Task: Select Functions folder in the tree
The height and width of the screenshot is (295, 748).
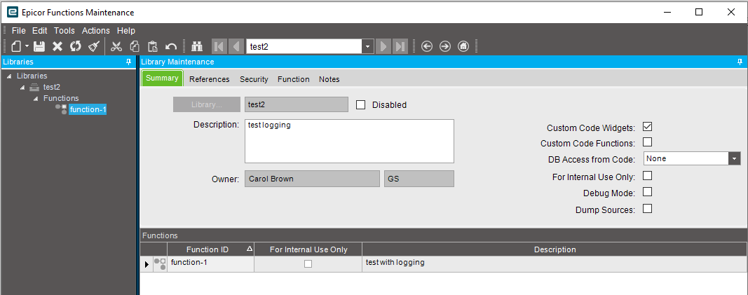Action: (x=61, y=98)
